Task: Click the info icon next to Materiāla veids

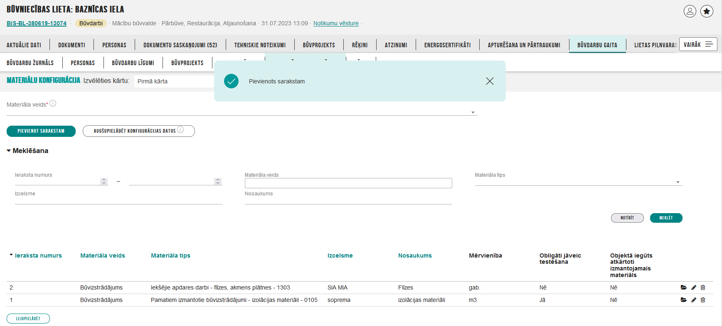Action: pos(53,103)
